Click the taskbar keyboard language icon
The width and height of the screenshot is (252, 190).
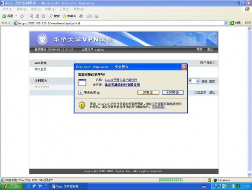(x=204, y=187)
